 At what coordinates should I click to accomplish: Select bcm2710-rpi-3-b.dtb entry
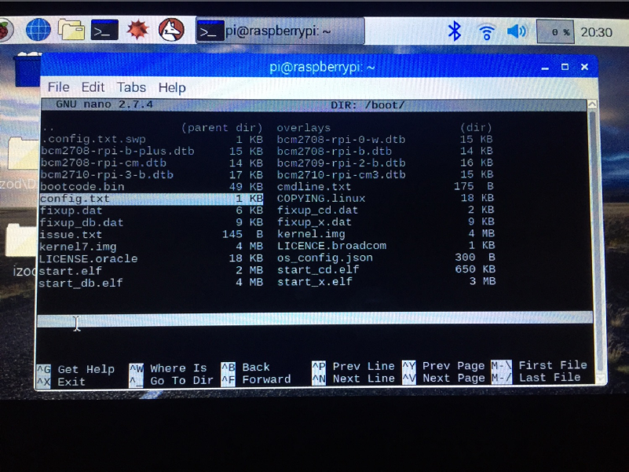pos(152,175)
